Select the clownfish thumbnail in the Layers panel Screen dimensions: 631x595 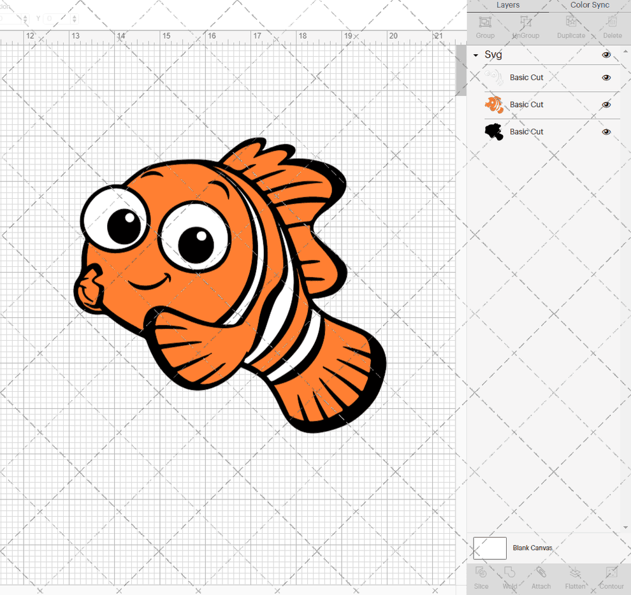coord(495,104)
